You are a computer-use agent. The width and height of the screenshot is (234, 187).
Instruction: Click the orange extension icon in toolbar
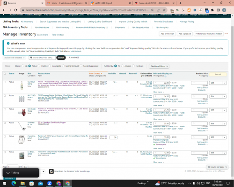(x=189, y=10)
